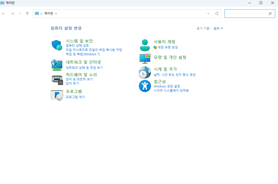Click the 장치 추가 link
Image resolution: width=278 pixels, height=184 pixels.
(72, 83)
